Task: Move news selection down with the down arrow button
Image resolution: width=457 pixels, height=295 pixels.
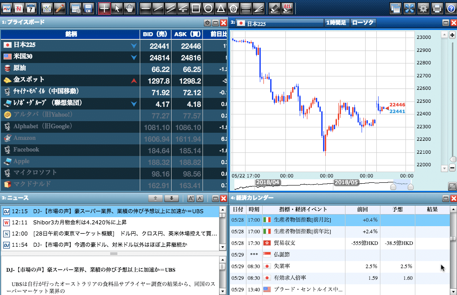Action: [x=171, y=198]
